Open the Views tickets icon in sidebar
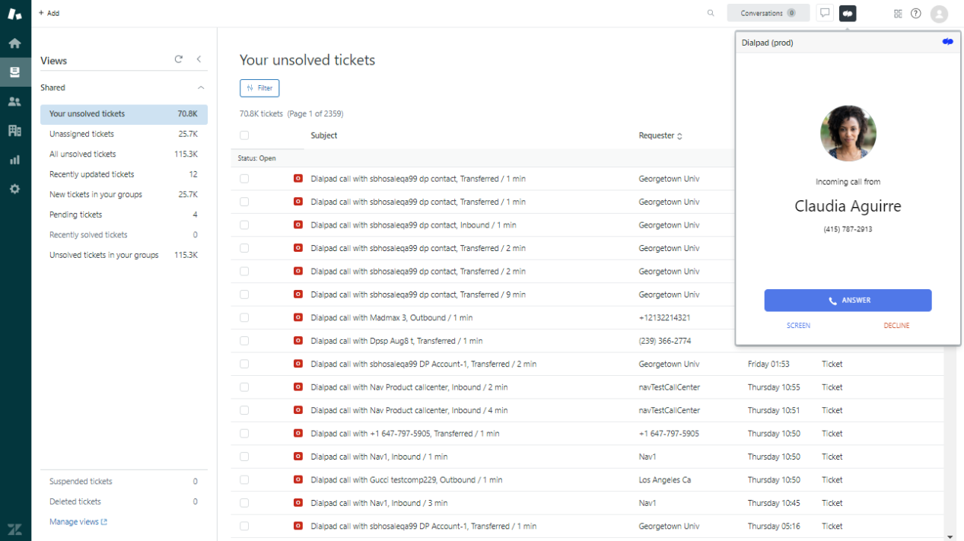This screenshot has height=541, width=964. (x=14, y=72)
